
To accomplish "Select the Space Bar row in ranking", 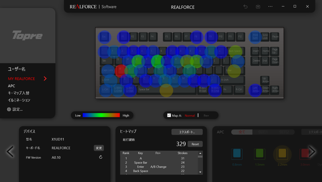I will pos(159,163).
